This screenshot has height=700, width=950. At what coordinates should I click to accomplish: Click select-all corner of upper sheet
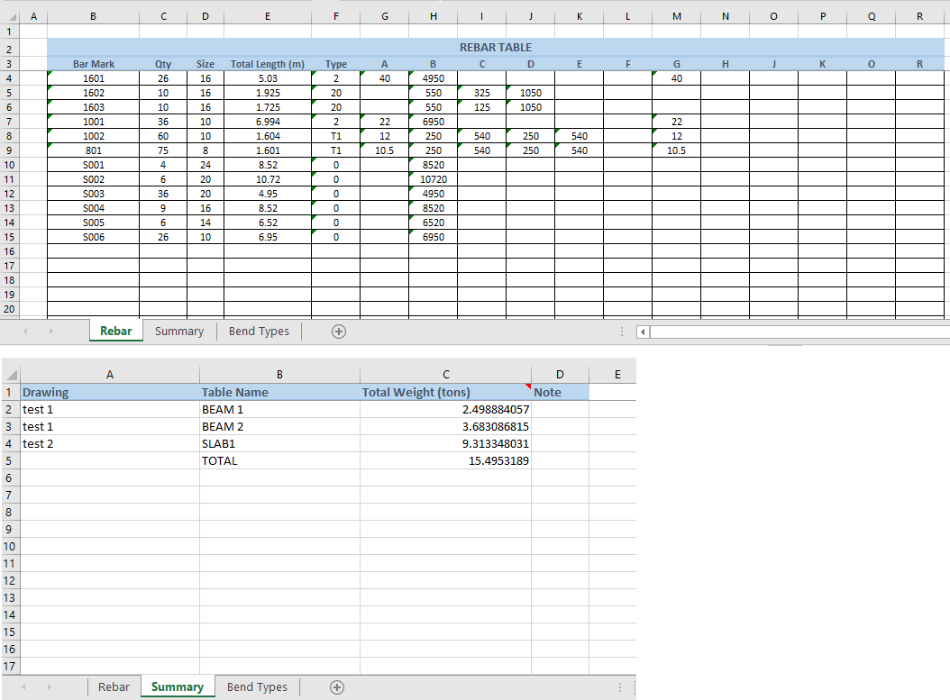[12, 17]
